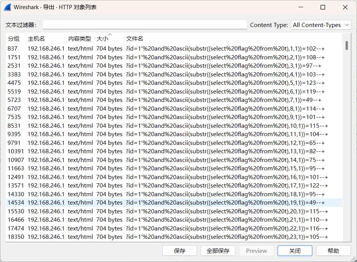Select packet 8531 row

point(174,125)
